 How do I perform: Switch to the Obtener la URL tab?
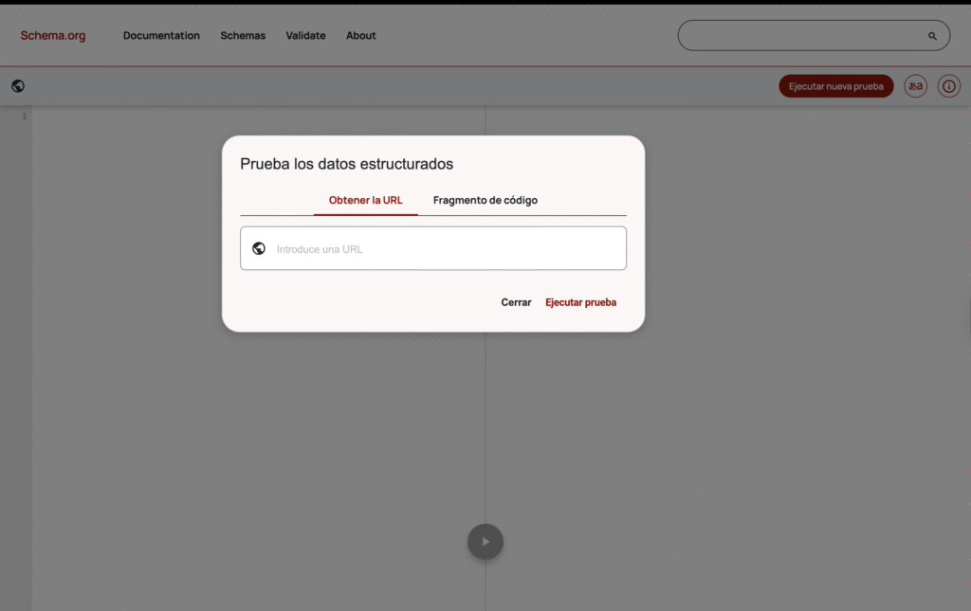click(x=365, y=201)
